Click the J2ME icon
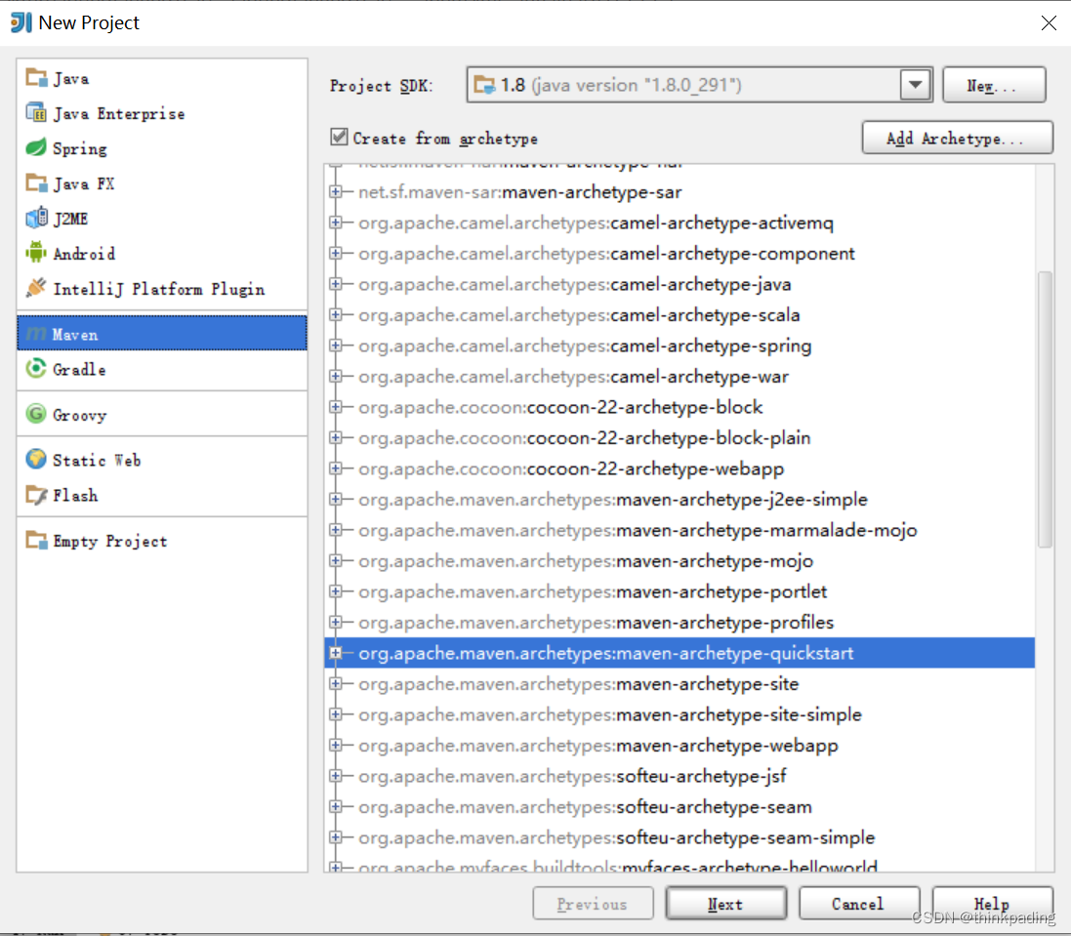Image resolution: width=1071 pixels, height=936 pixels. tap(36, 218)
